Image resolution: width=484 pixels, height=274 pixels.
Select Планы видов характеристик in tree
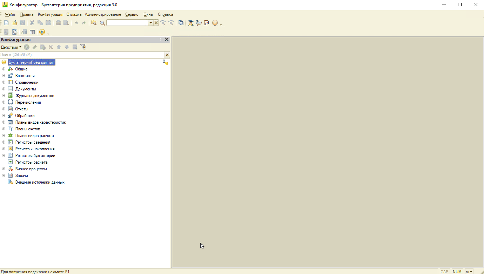point(41,122)
